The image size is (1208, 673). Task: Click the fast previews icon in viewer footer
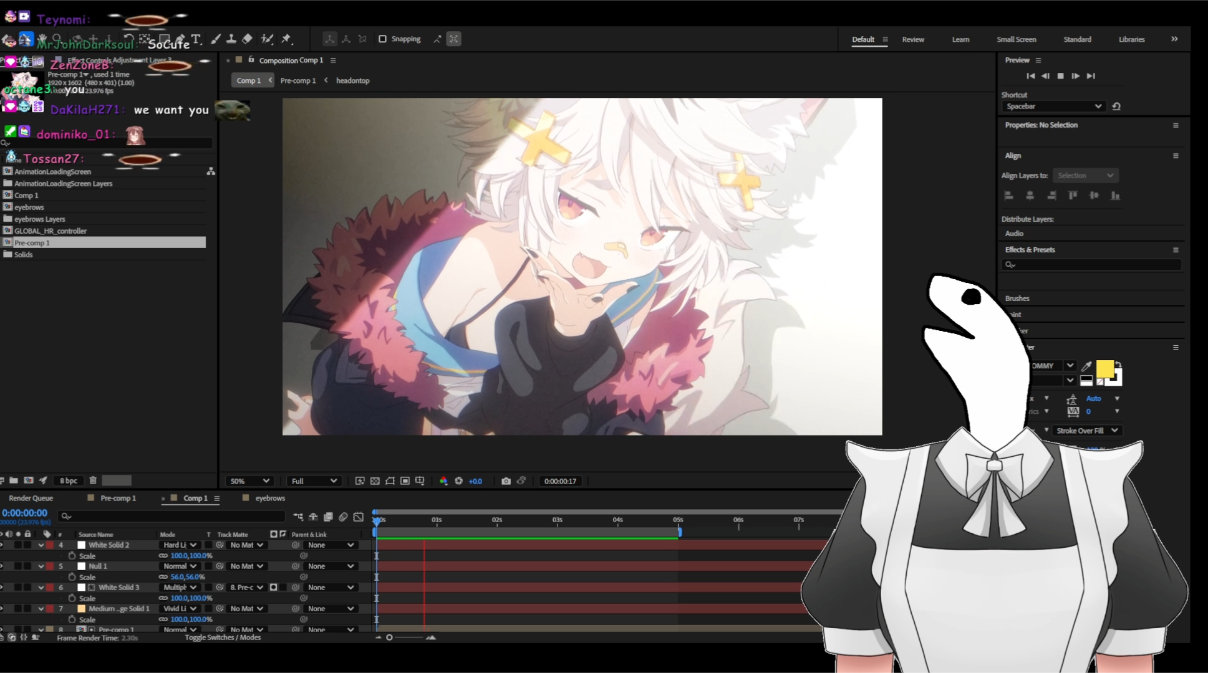[x=360, y=481]
